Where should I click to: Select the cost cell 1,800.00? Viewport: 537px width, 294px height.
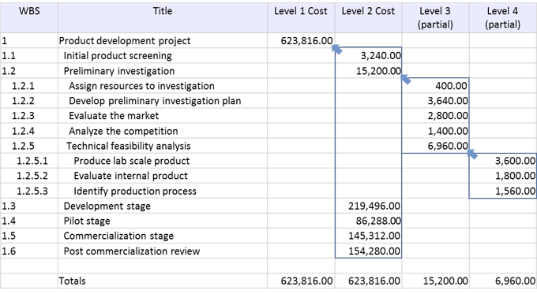tap(503, 176)
